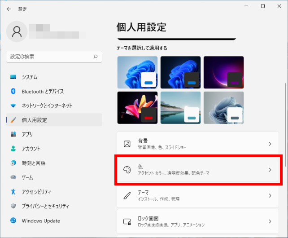Apply the lake landscape theme
The image size is (288, 238).
coord(180,108)
